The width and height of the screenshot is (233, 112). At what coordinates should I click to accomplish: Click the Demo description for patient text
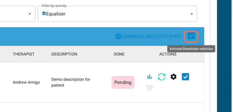71,82
